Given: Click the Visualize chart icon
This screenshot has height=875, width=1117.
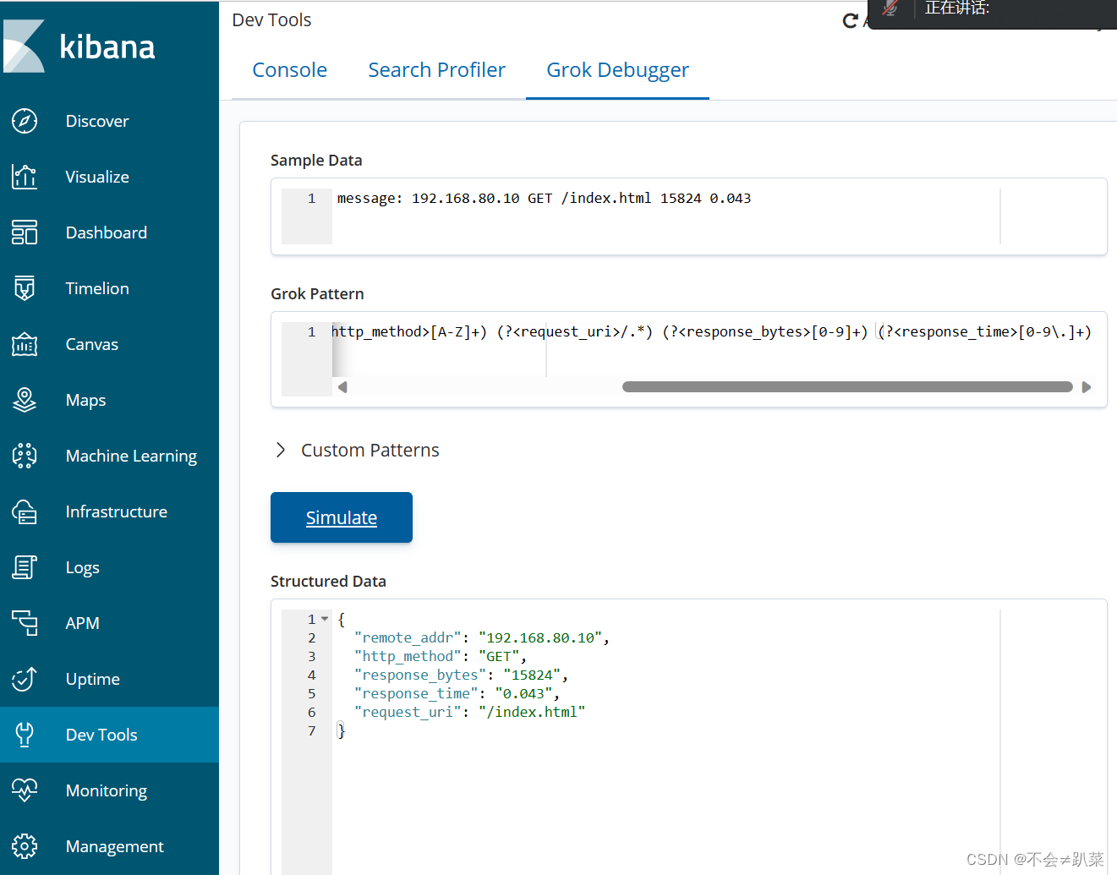Looking at the screenshot, I should 25,177.
